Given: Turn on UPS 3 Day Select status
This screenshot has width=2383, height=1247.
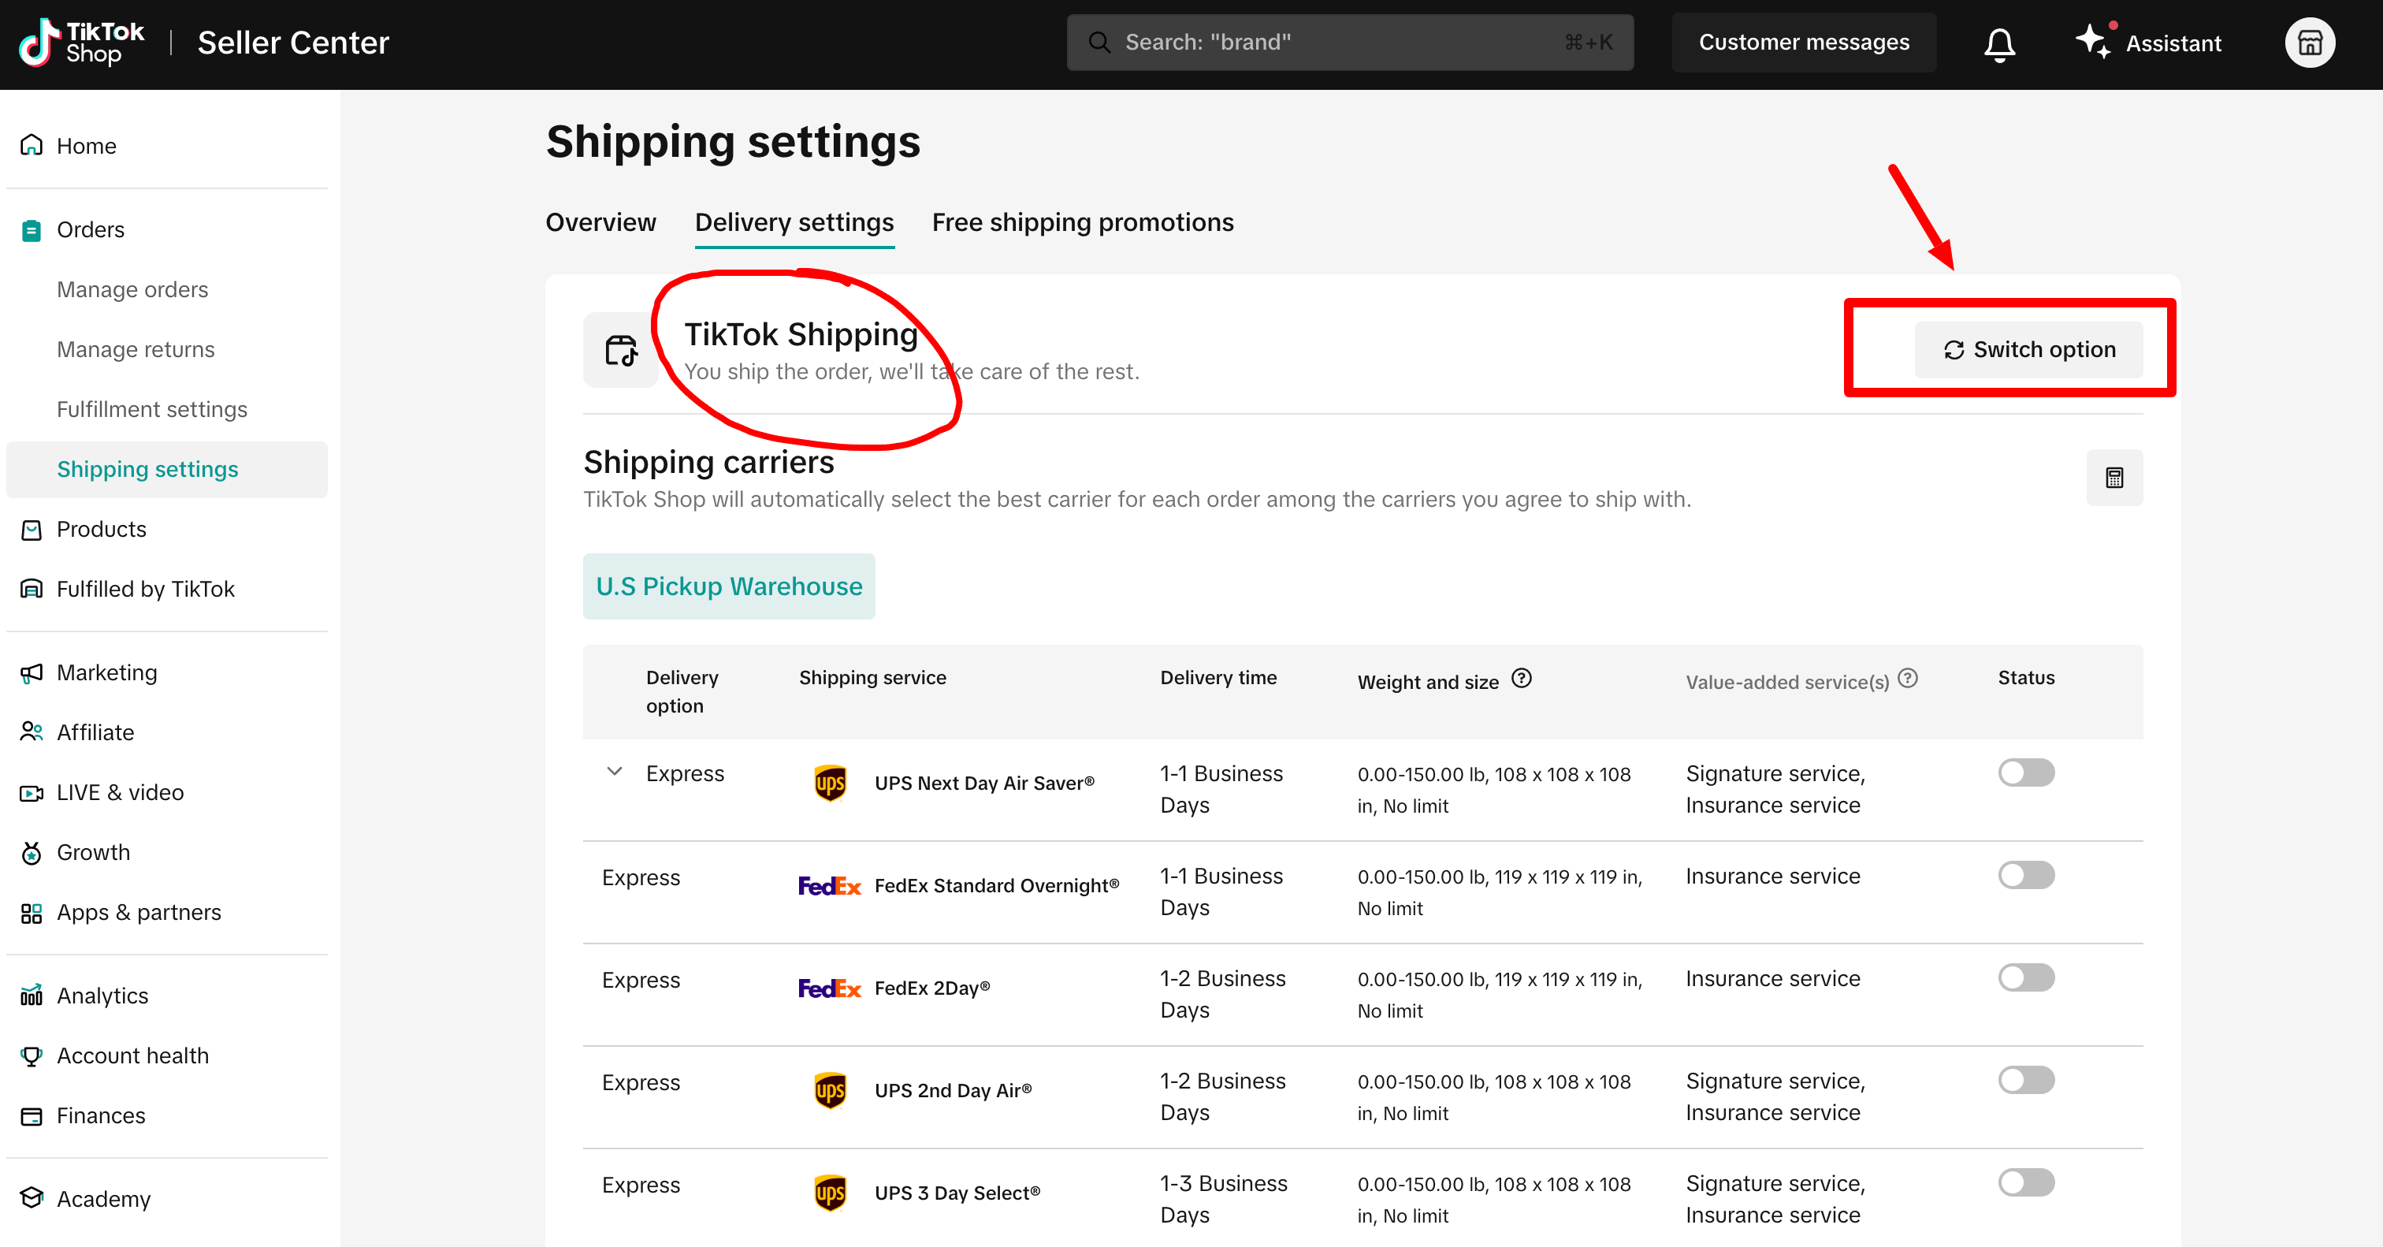Looking at the screenshot, I should 2025,1182.
